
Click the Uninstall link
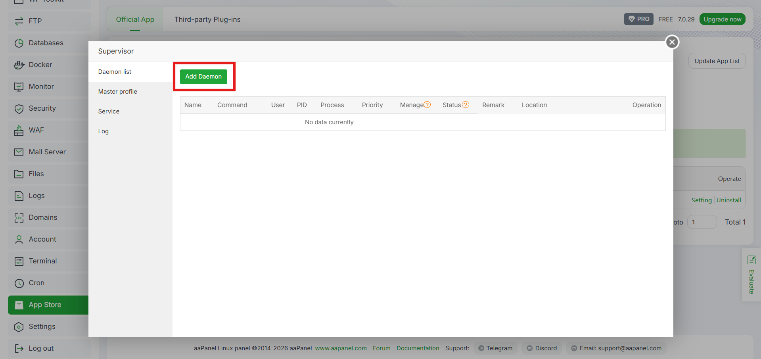(729, 200)
